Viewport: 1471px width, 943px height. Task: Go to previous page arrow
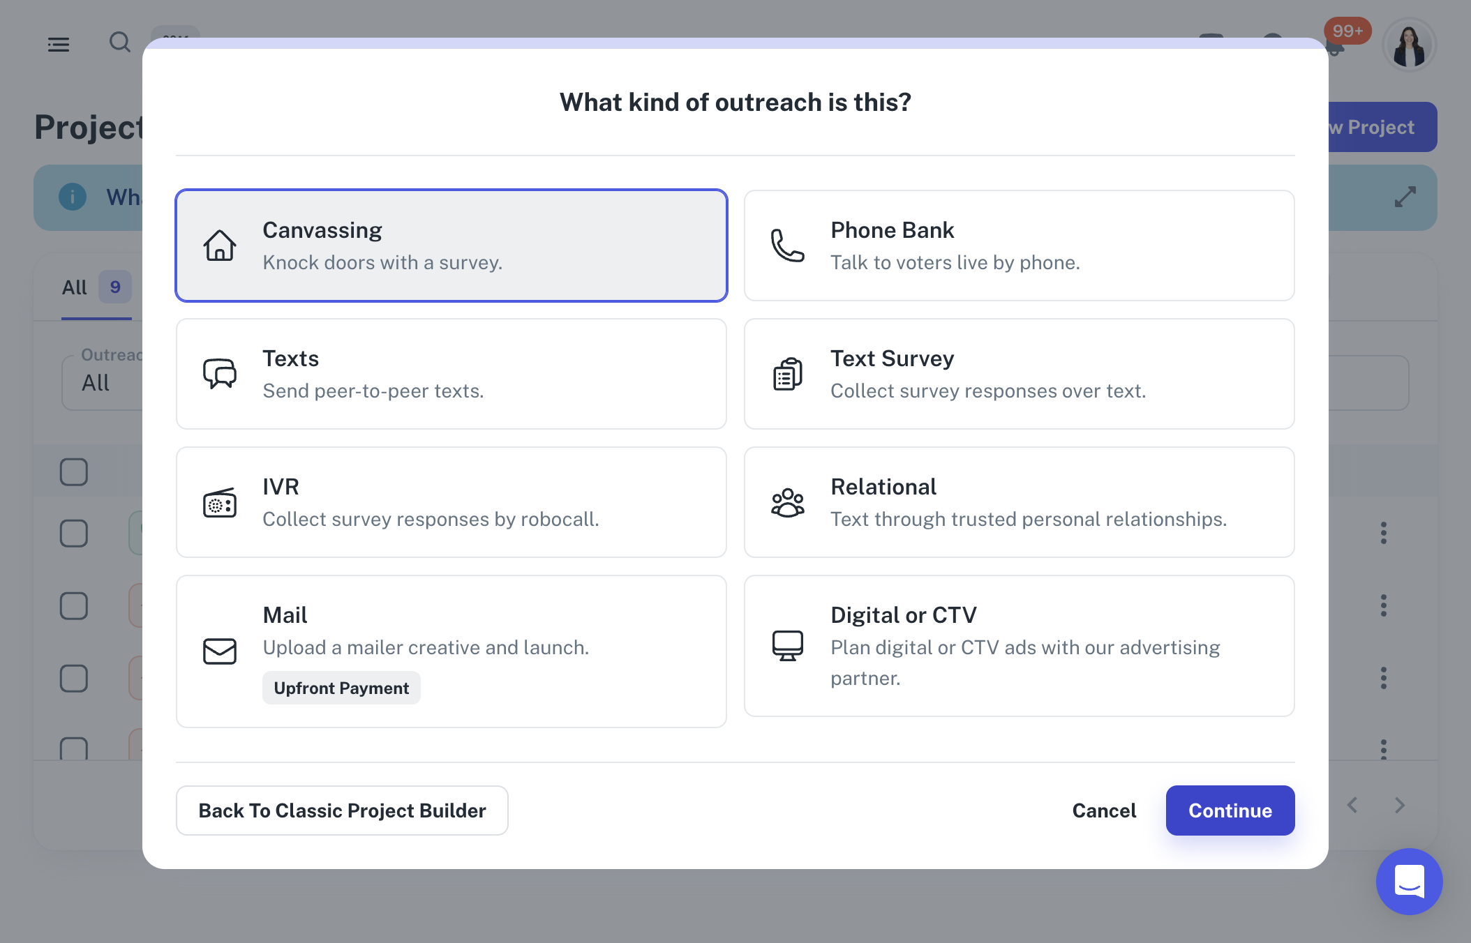[x=1352, y=806]
